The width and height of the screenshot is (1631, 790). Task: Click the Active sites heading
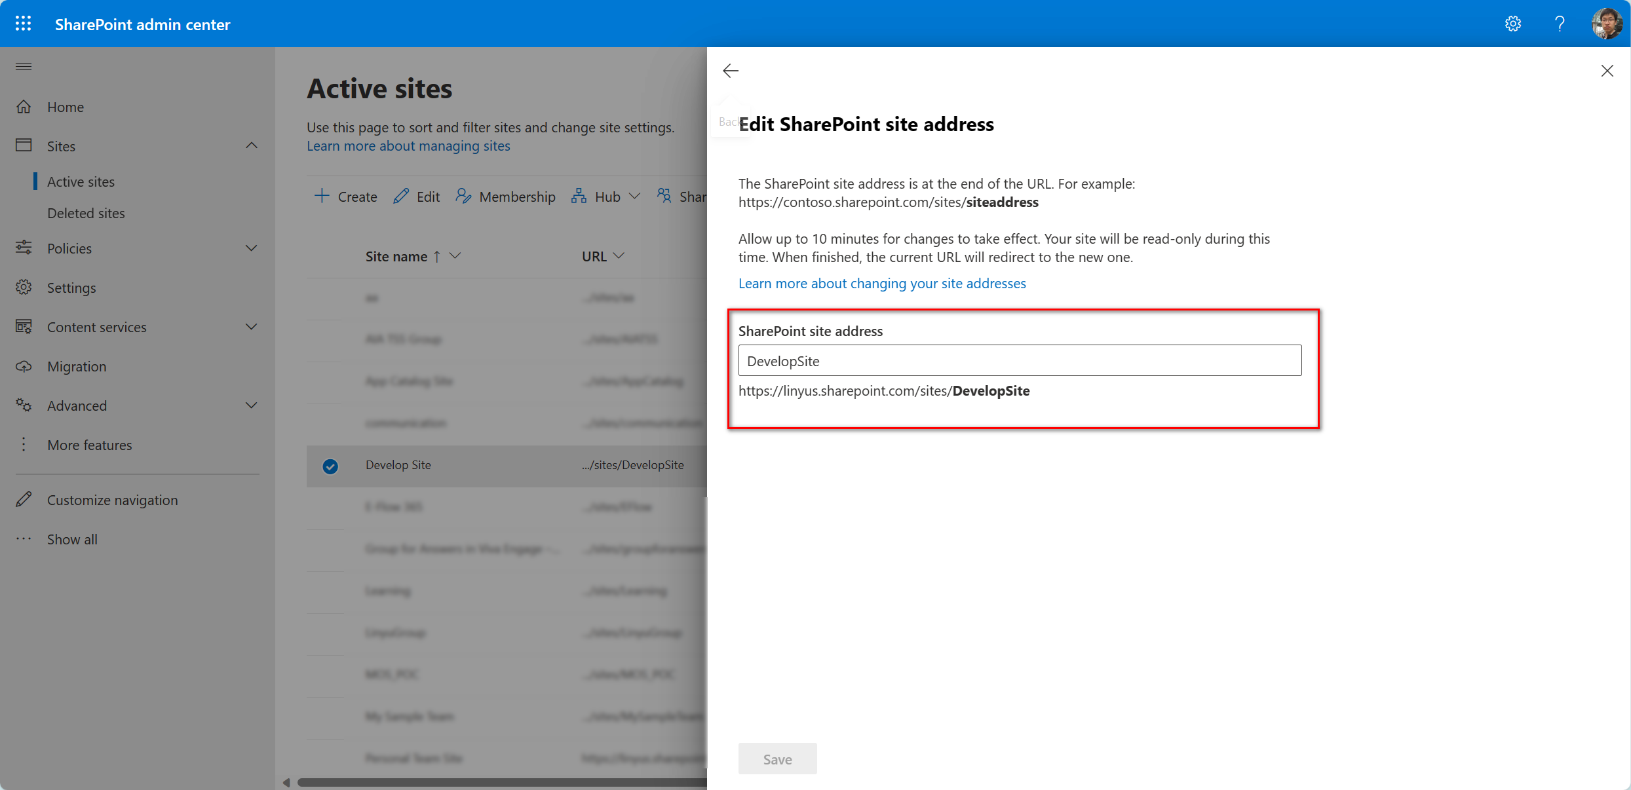click(x=379, y=88)
